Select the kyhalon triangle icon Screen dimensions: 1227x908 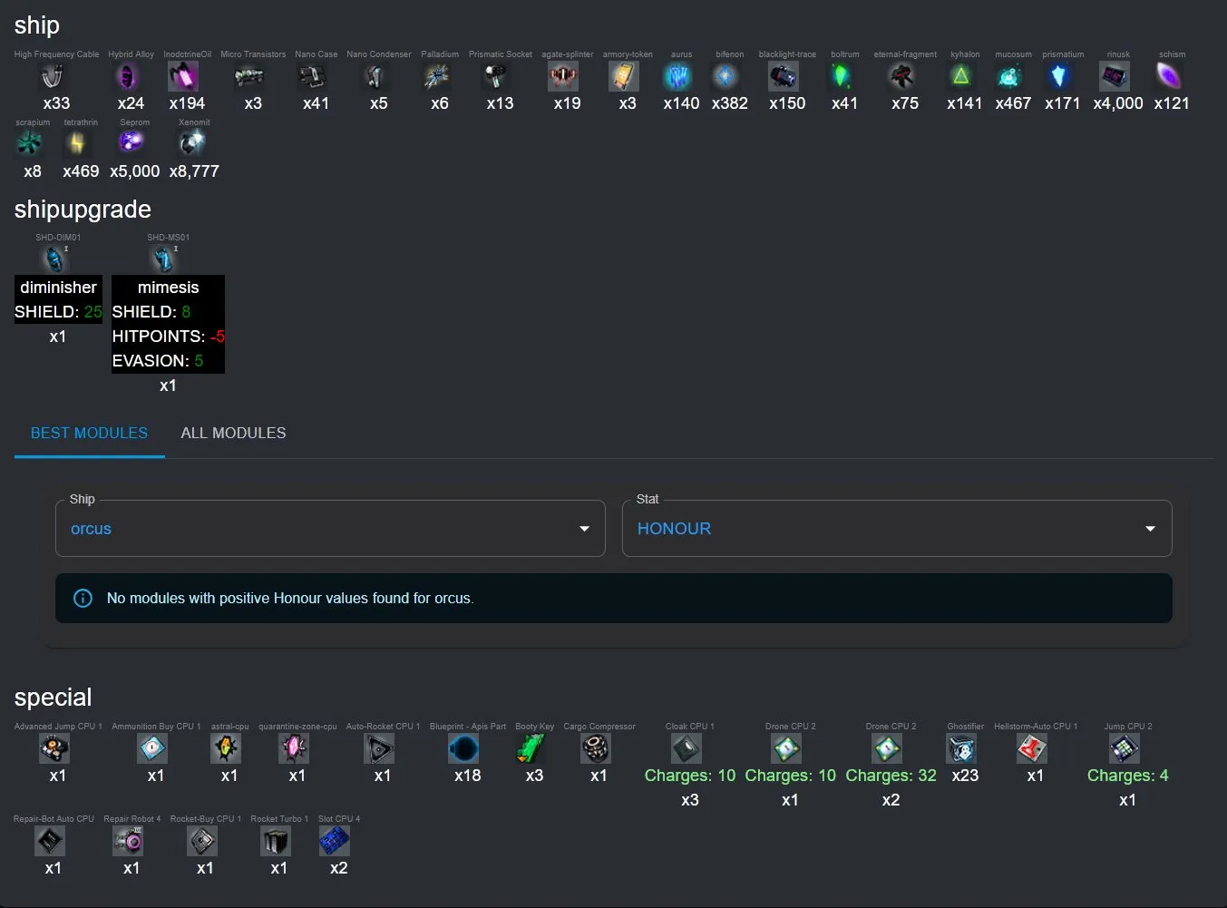point(962,77)
